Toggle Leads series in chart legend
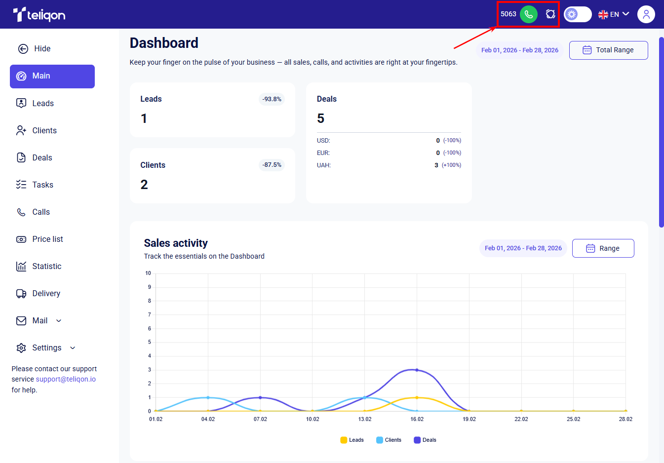The height and width of the screenshot is (463, 664). [352, 440]
